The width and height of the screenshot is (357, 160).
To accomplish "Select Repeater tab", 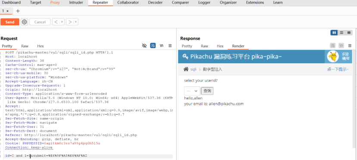I will 100,3.
